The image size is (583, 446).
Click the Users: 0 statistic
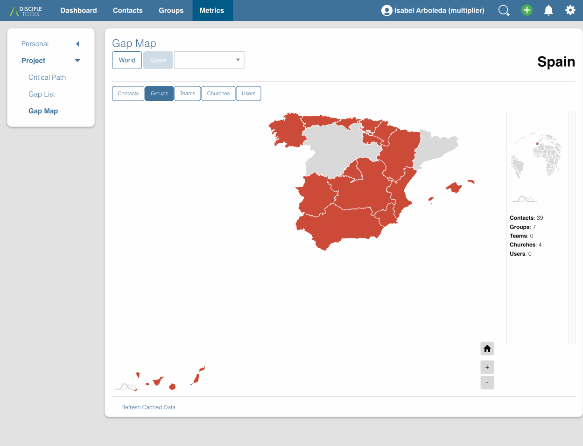(x=520, y=254)
